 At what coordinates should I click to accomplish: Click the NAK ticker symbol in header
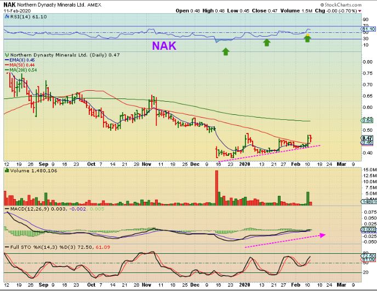pos(10,4)
